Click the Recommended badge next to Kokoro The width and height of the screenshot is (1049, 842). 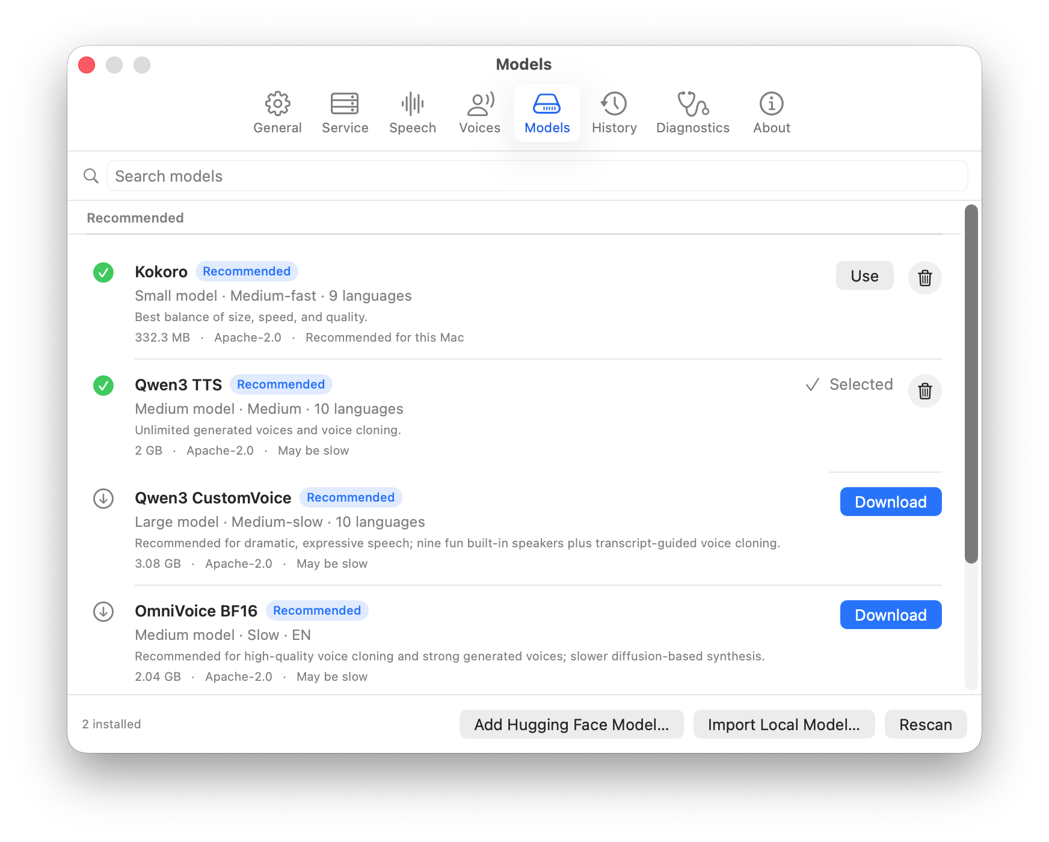tap(247, 271)
